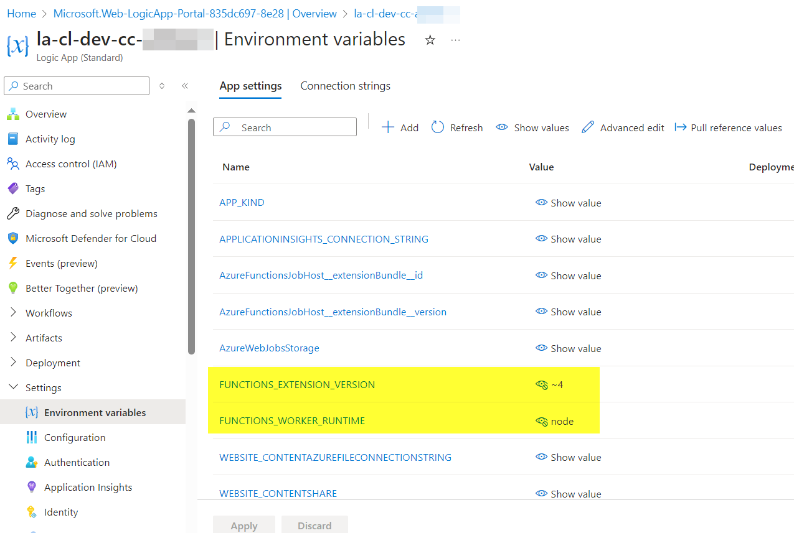This screenshot has width=794, height=533.
Task: Show value for AzureFunctionsJobHost__extensionBundle__id
Action: point(569,276)
